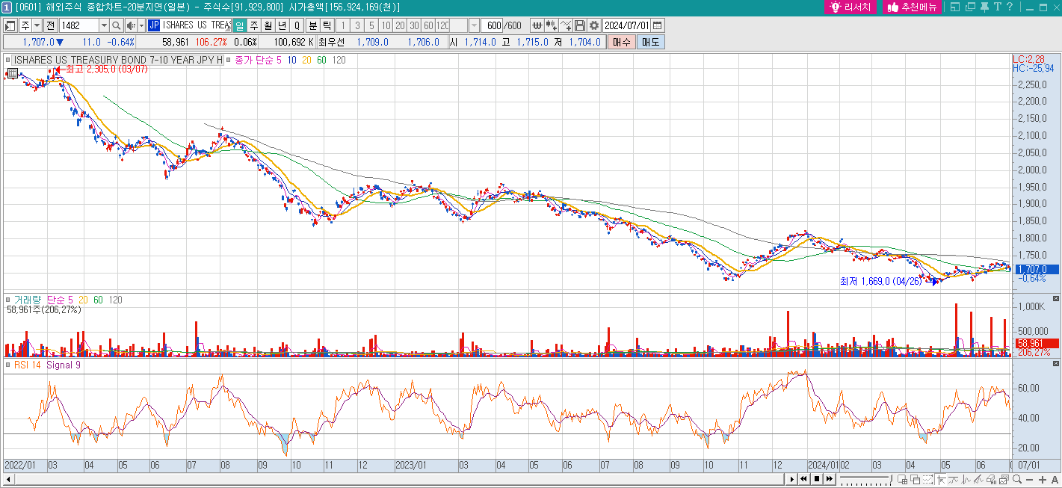Click the duplicate window icon in title bar
Image resolution: width=1062 pixels, height=488 pixels.
point(970,7)
